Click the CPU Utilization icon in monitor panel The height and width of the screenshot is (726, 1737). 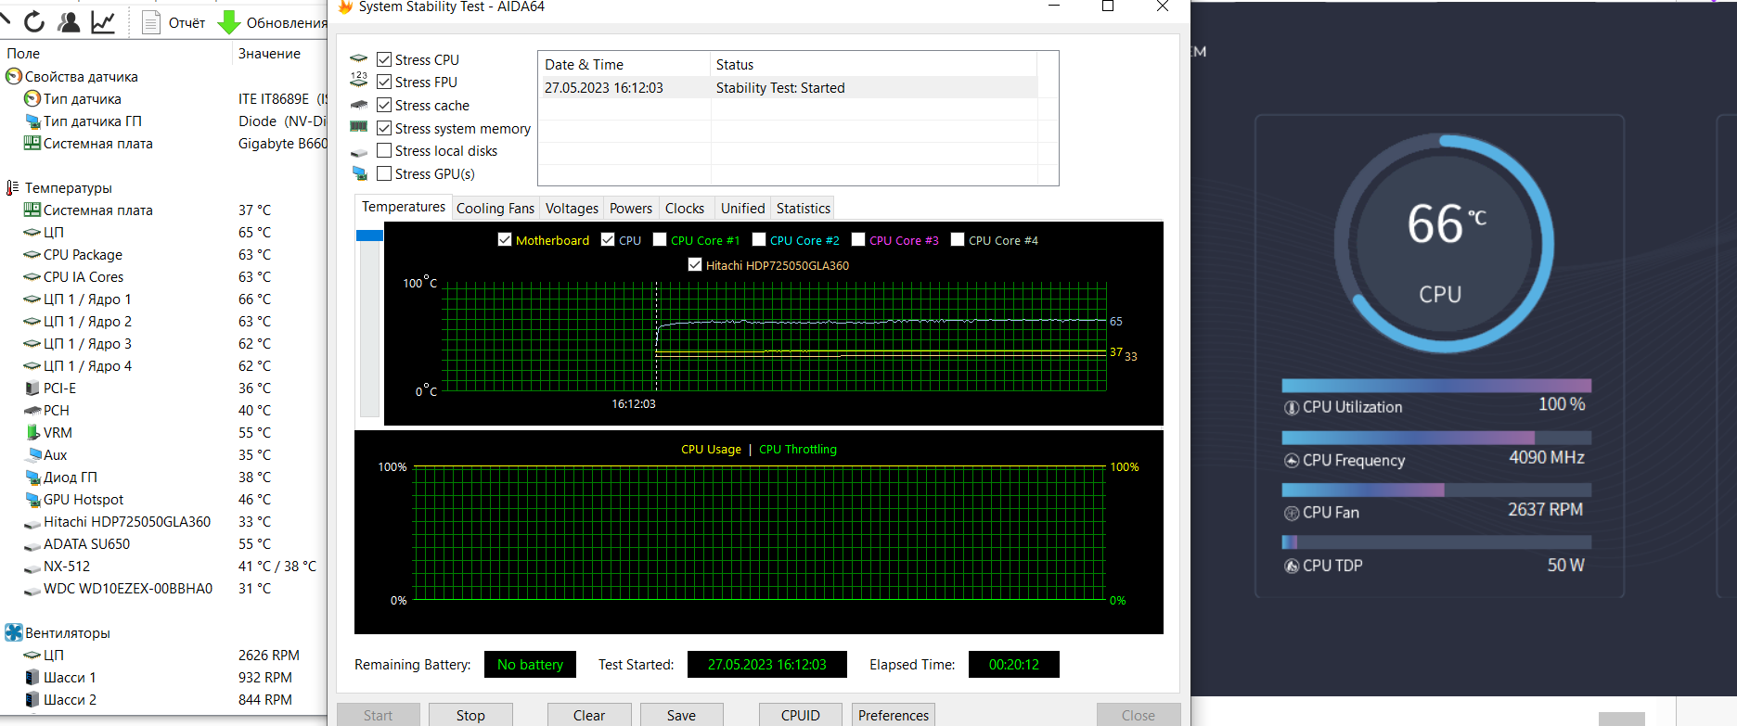coord(1292,407)
